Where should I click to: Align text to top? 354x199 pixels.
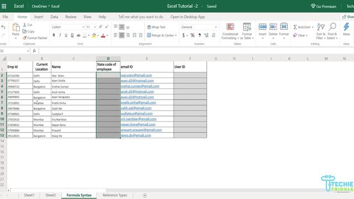(x=116, y=27)
